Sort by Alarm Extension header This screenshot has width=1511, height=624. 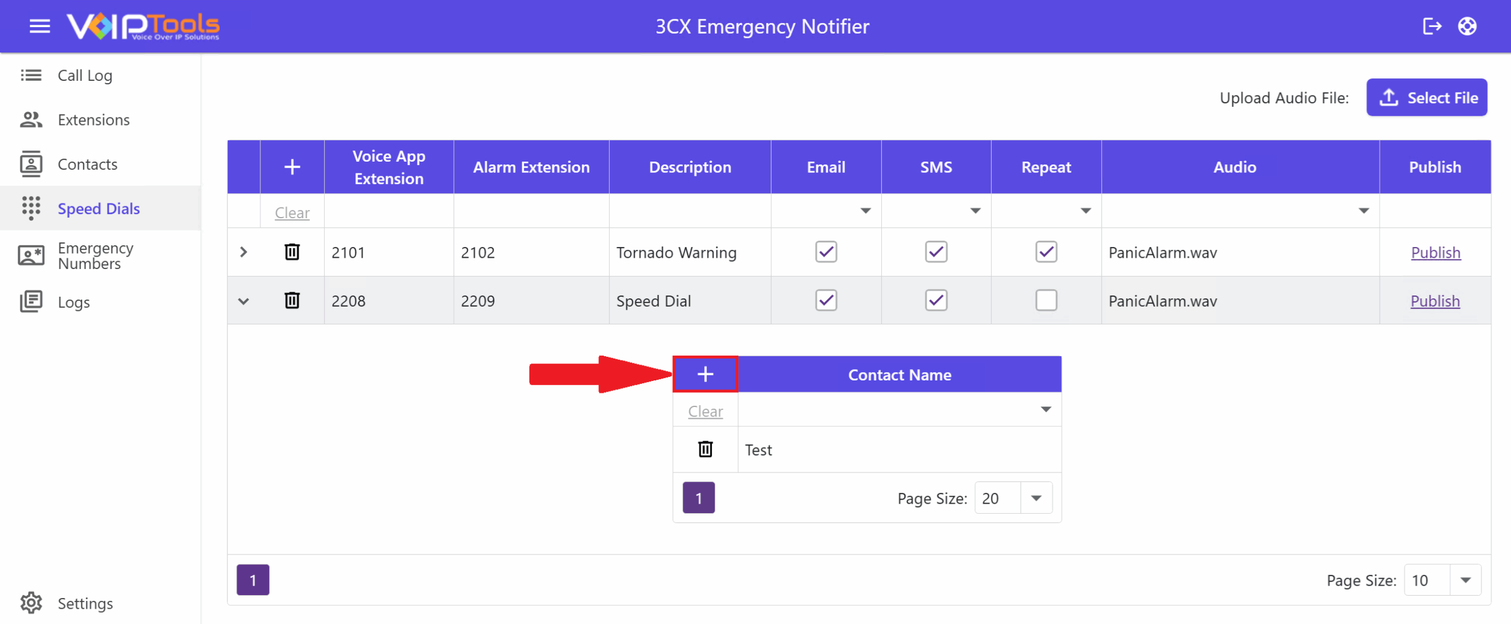pos(531,167)
